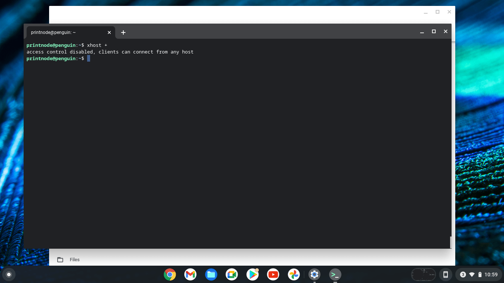Close the printnode@penguin terminal tab
This screenshot has width=504, height=283.
pyautogui.click(x=109, y=32)
